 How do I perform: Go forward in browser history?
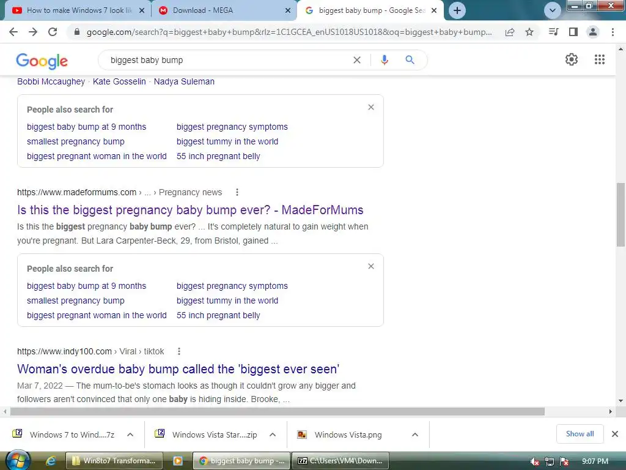coord(33,32)
